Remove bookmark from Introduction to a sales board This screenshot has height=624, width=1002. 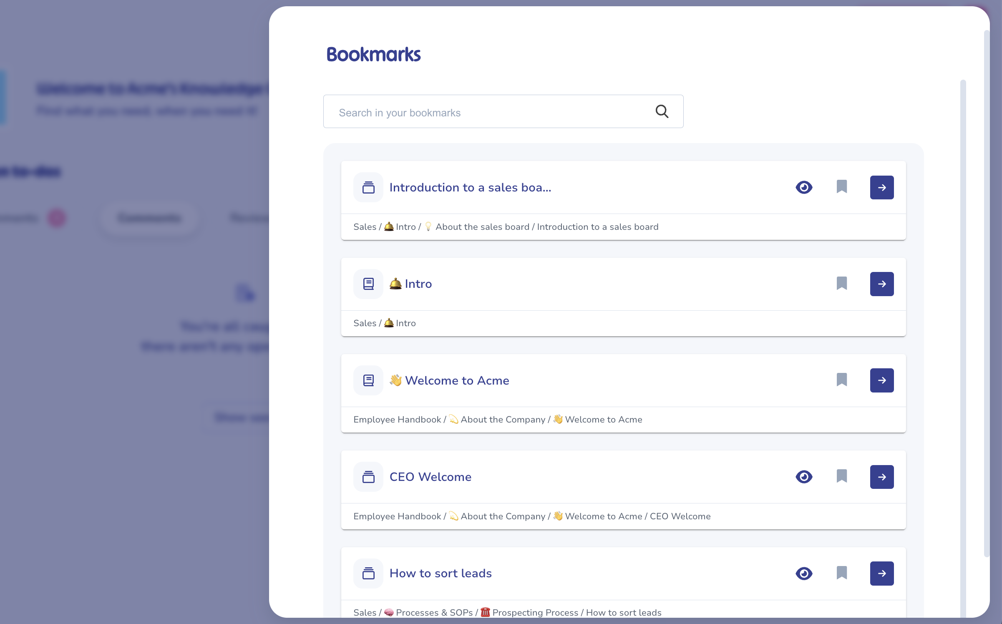[x=841, y=187]
